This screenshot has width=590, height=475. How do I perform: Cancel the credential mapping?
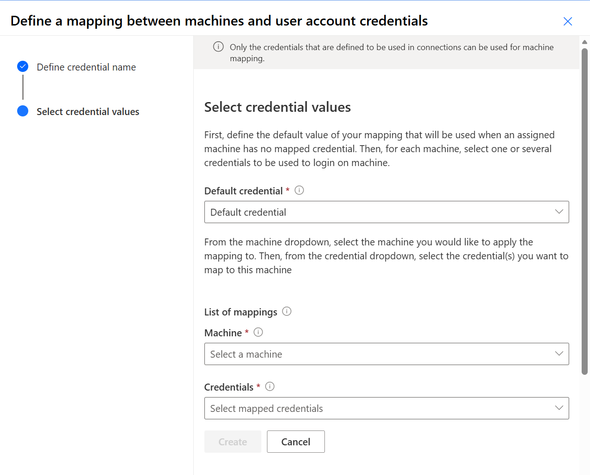click(x=296, y=442)
